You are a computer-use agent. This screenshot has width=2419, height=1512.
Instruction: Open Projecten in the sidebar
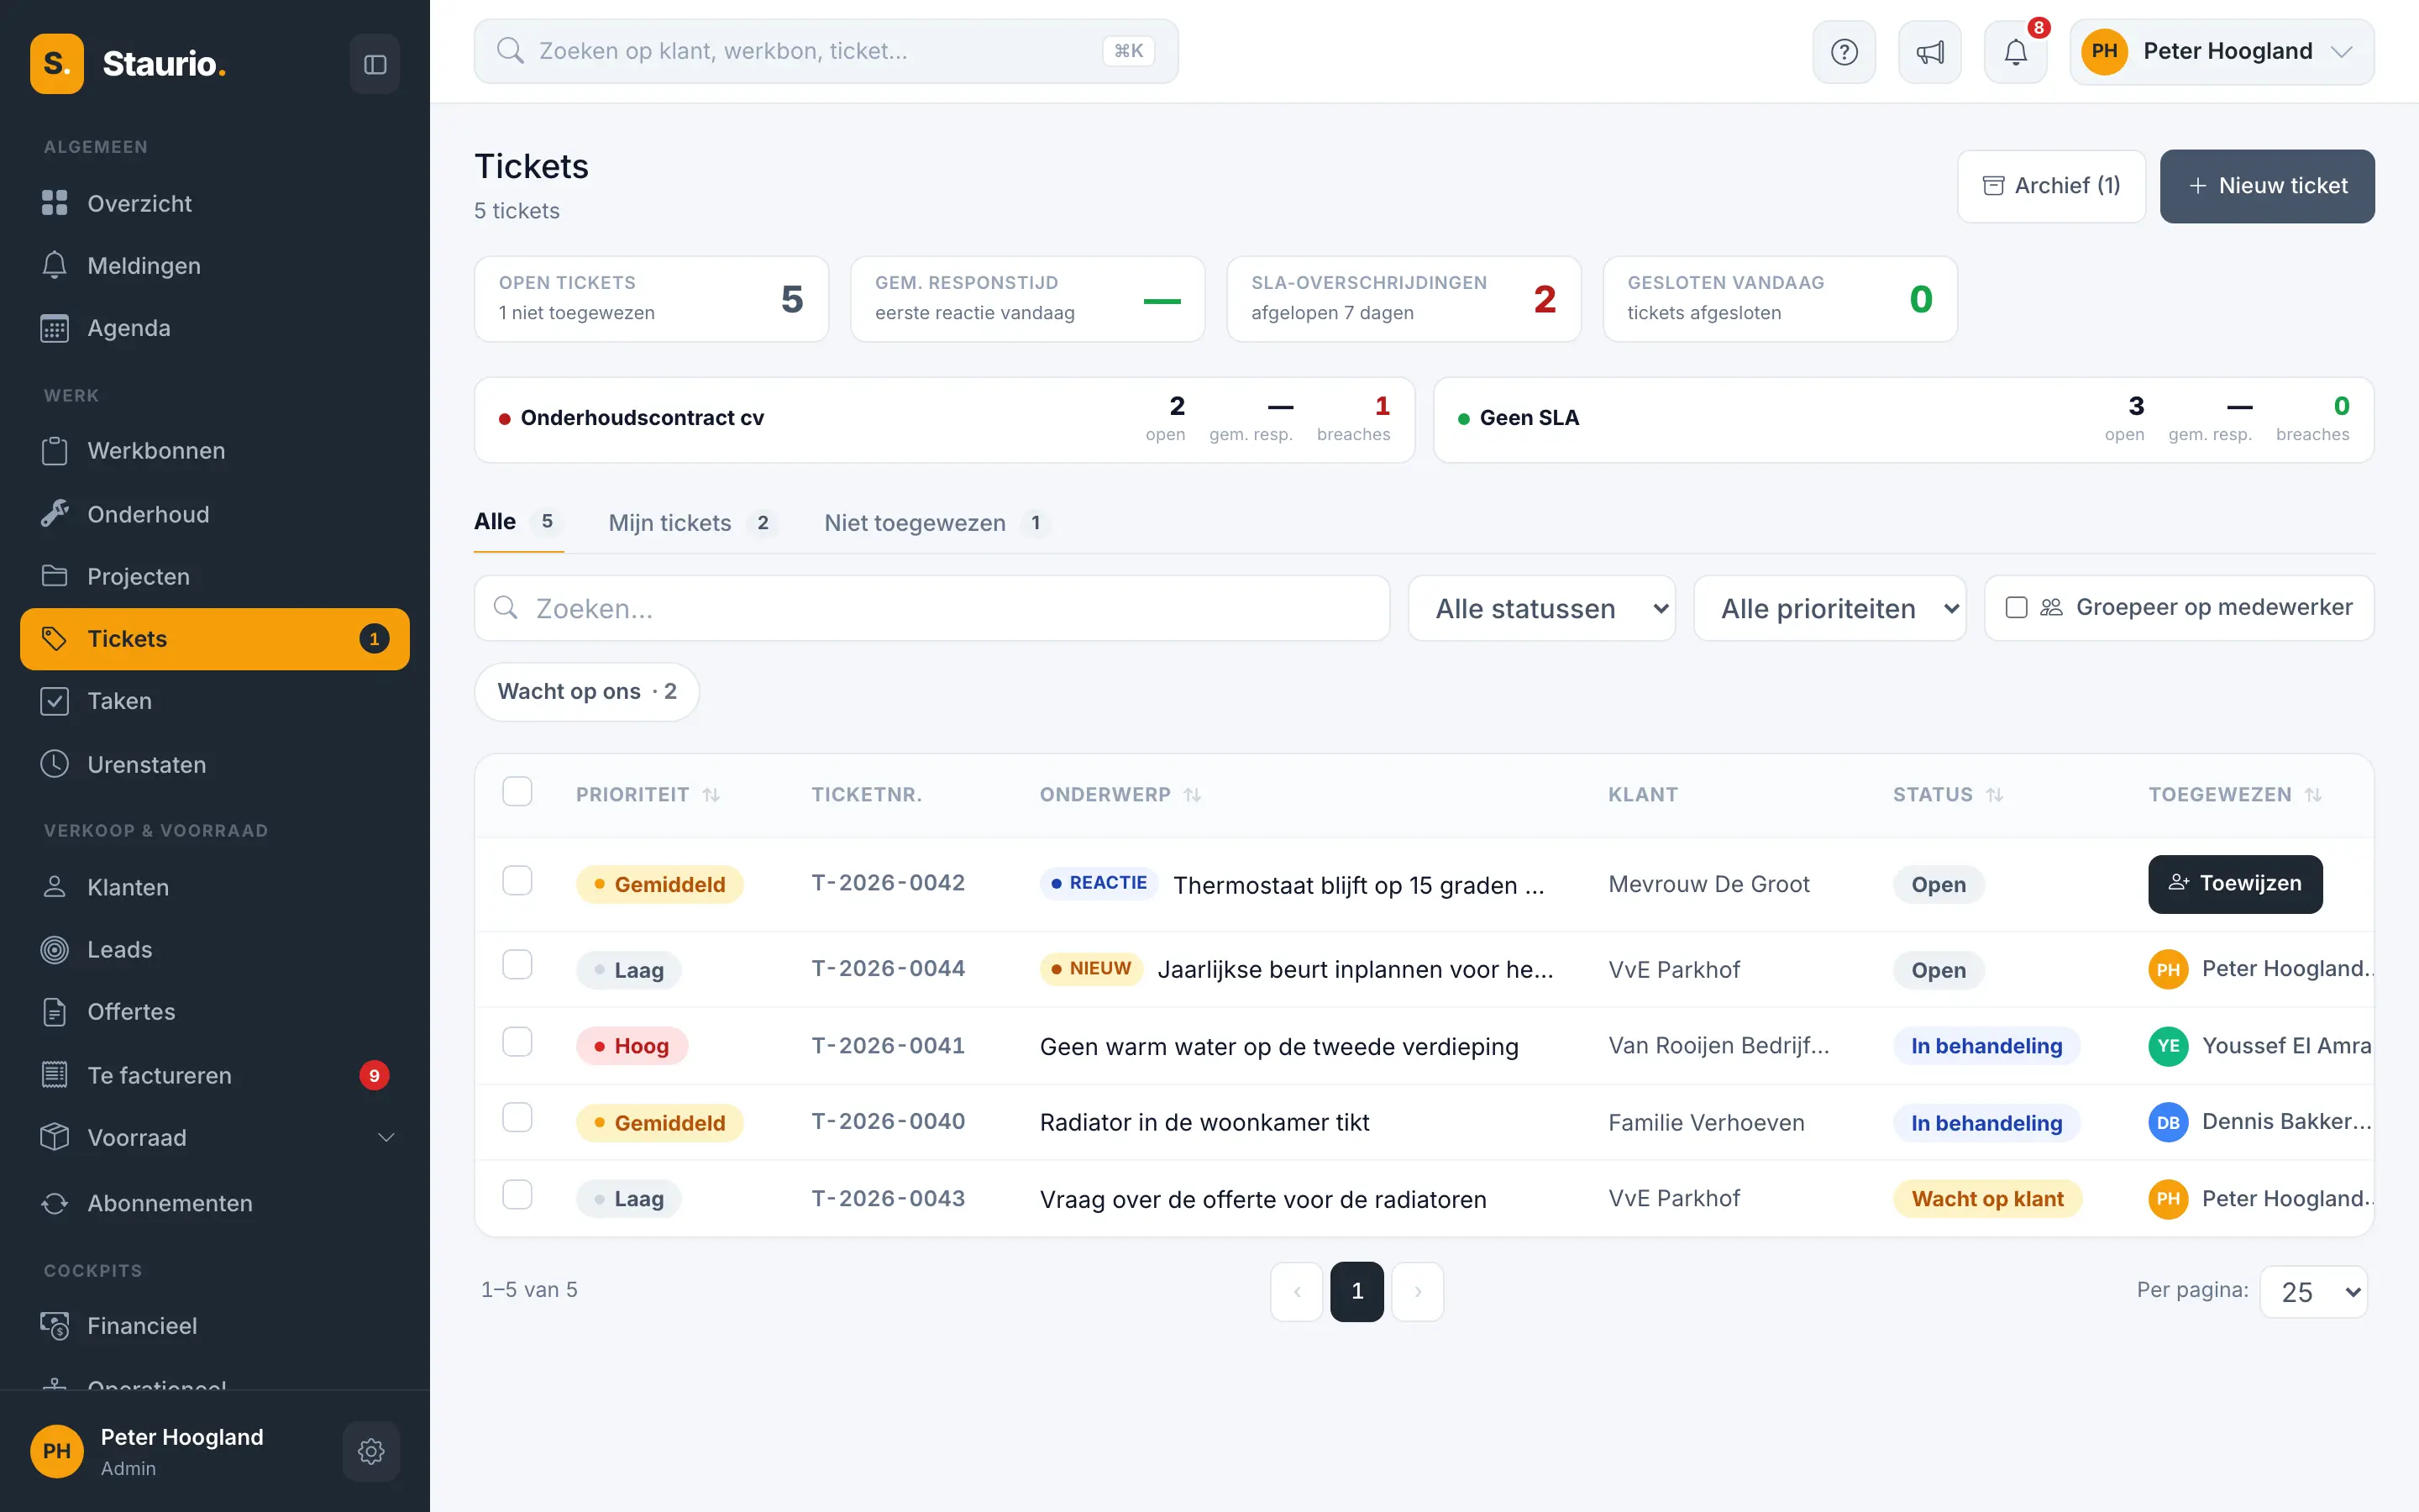click(215, 576)
